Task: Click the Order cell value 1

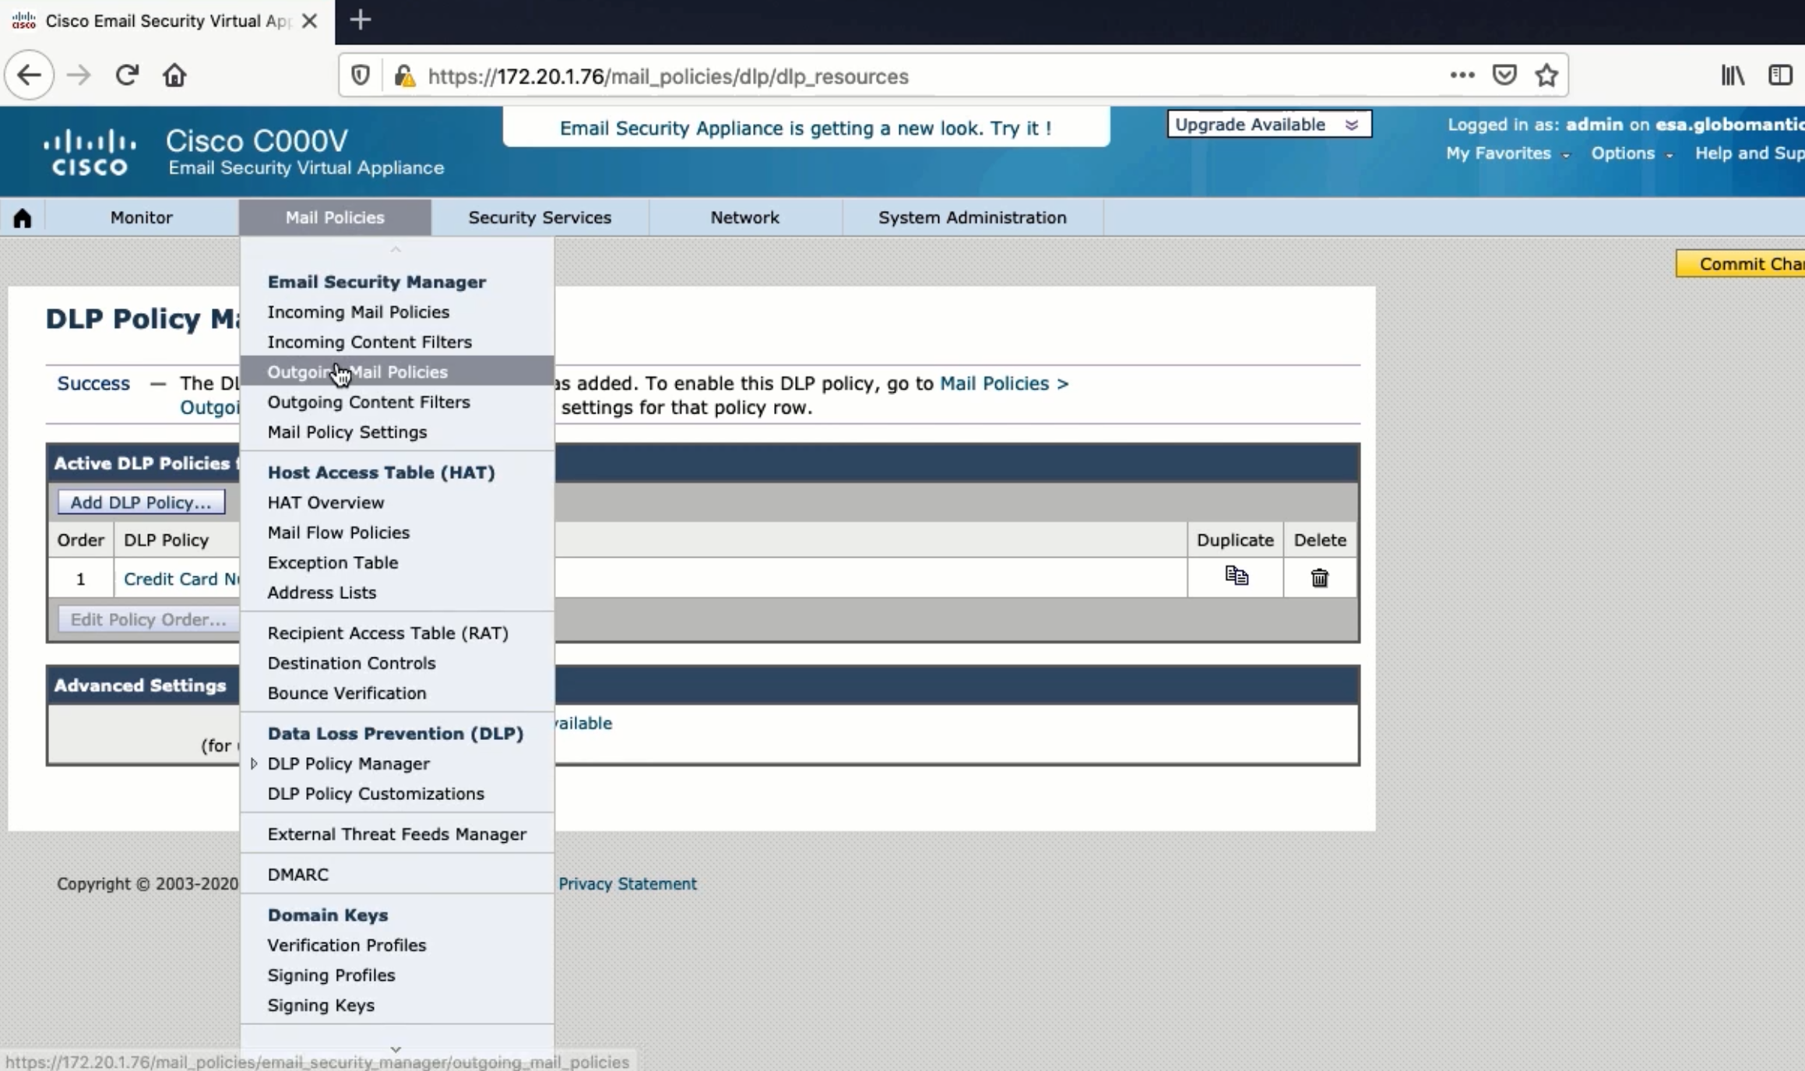Action: click(x=80, y=580)
